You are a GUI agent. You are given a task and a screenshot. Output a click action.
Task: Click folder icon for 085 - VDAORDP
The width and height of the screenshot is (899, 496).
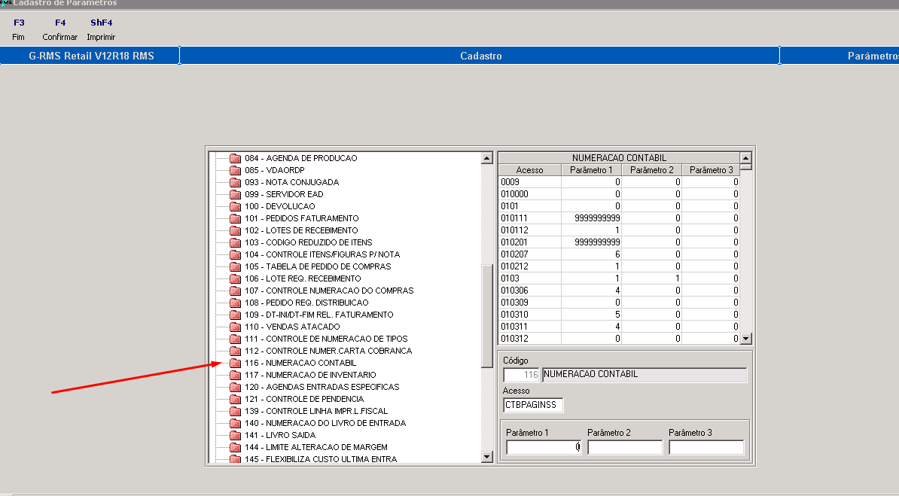pyautogui.click(x=235, y=170)
